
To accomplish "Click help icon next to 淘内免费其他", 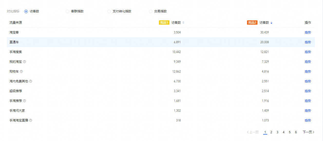I will 31,81.
